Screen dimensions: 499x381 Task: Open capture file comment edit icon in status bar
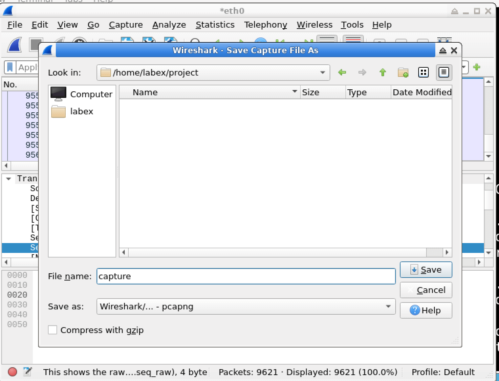[28, 372]
